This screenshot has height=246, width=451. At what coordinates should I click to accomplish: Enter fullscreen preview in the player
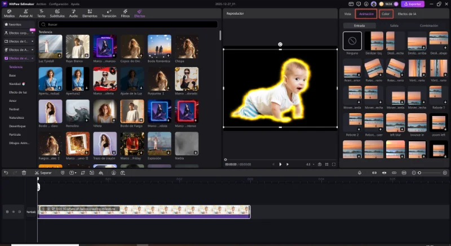[x=334, y=164]
